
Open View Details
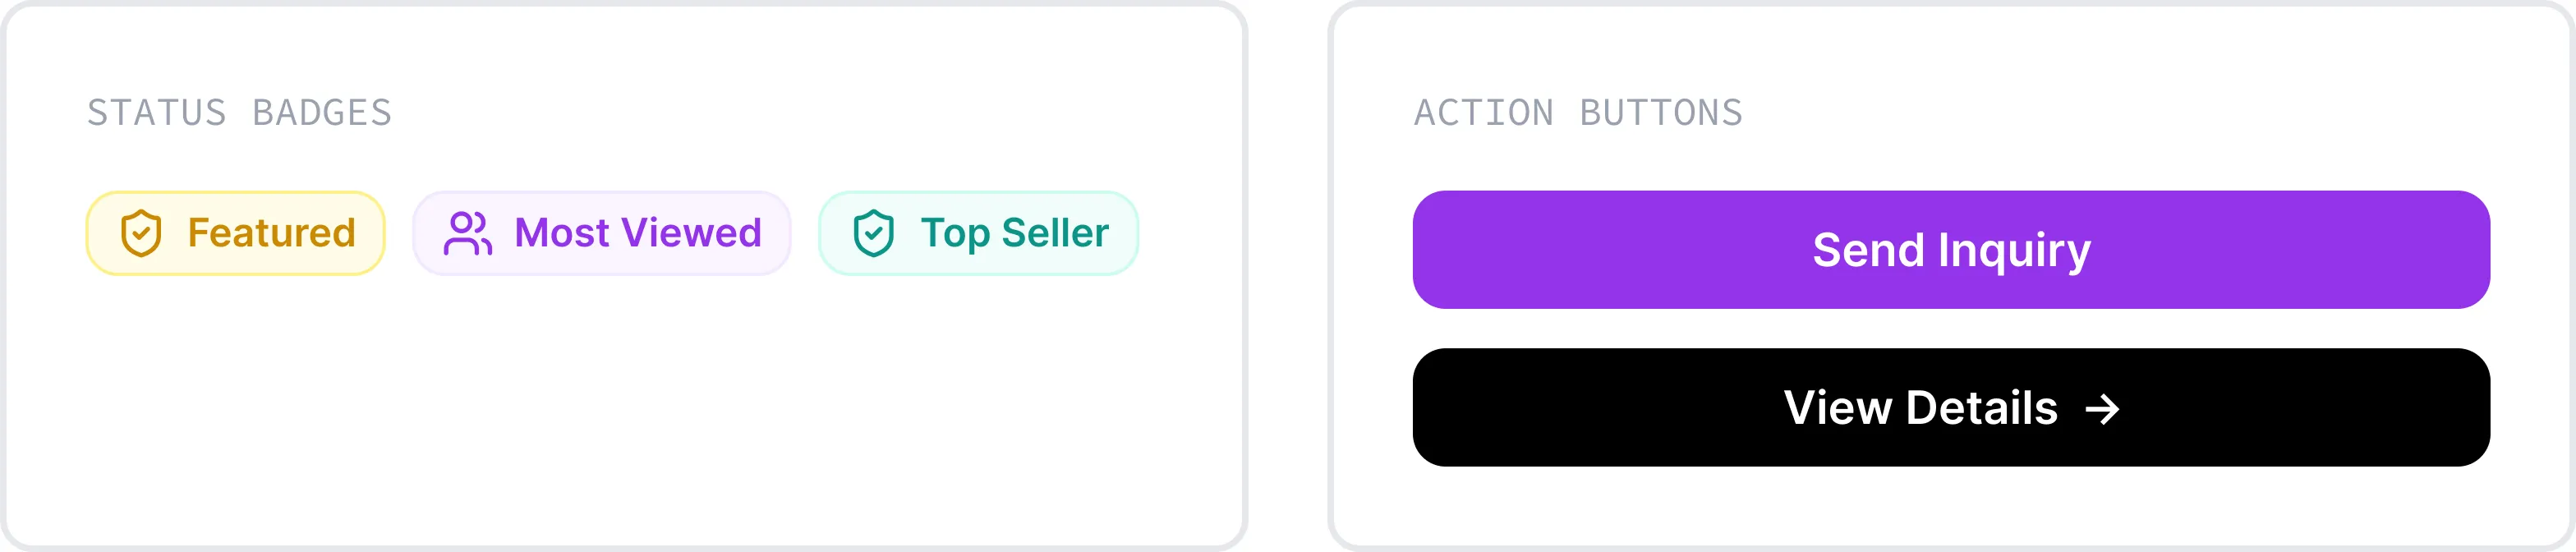(x=1951, y=408)
